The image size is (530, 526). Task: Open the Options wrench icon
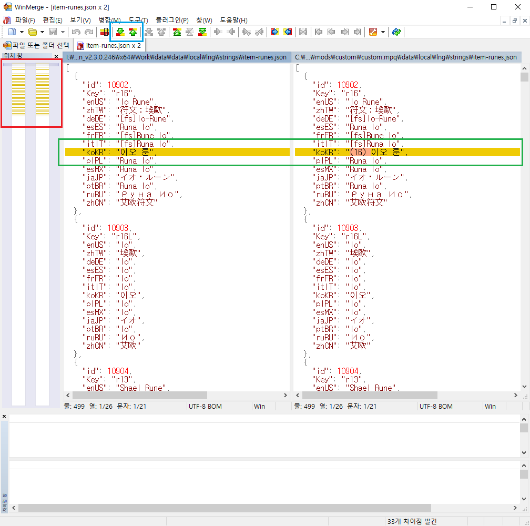(x=373, y=32)
